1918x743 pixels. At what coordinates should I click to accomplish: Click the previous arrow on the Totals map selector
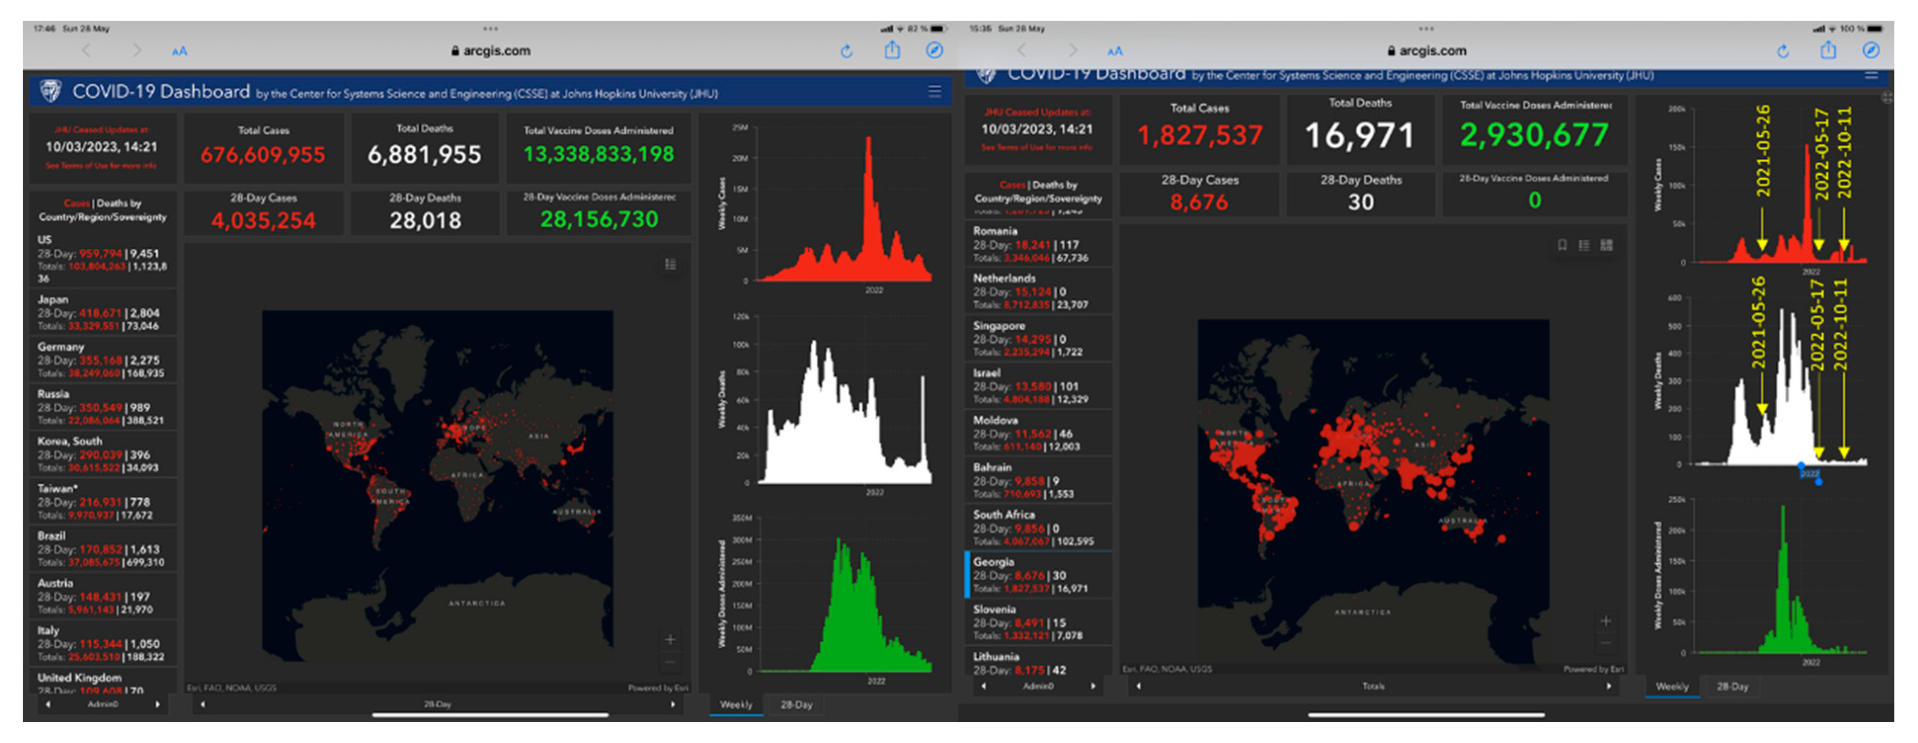[x=1138, y=686]
